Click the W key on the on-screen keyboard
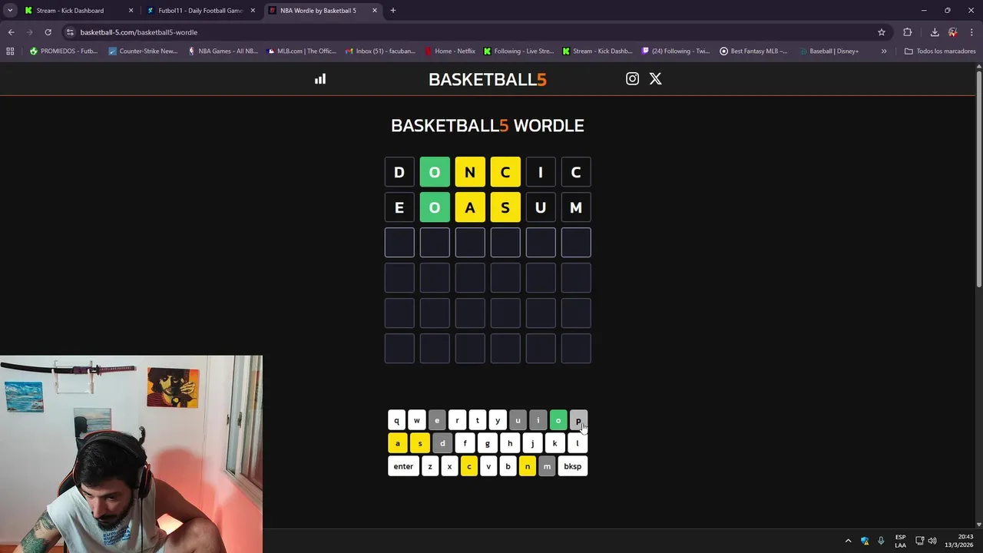The image size is (983, 553). point(417,420)
